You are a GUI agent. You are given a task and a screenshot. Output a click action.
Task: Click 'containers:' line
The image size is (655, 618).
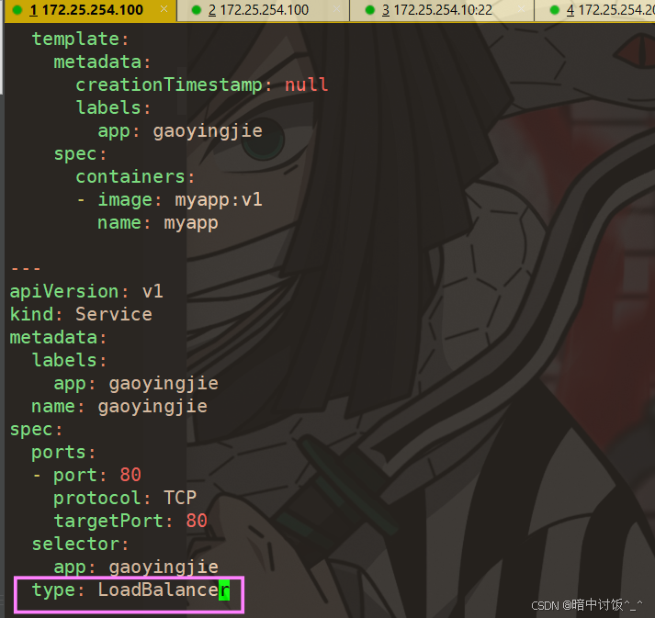tap(135, 177)
